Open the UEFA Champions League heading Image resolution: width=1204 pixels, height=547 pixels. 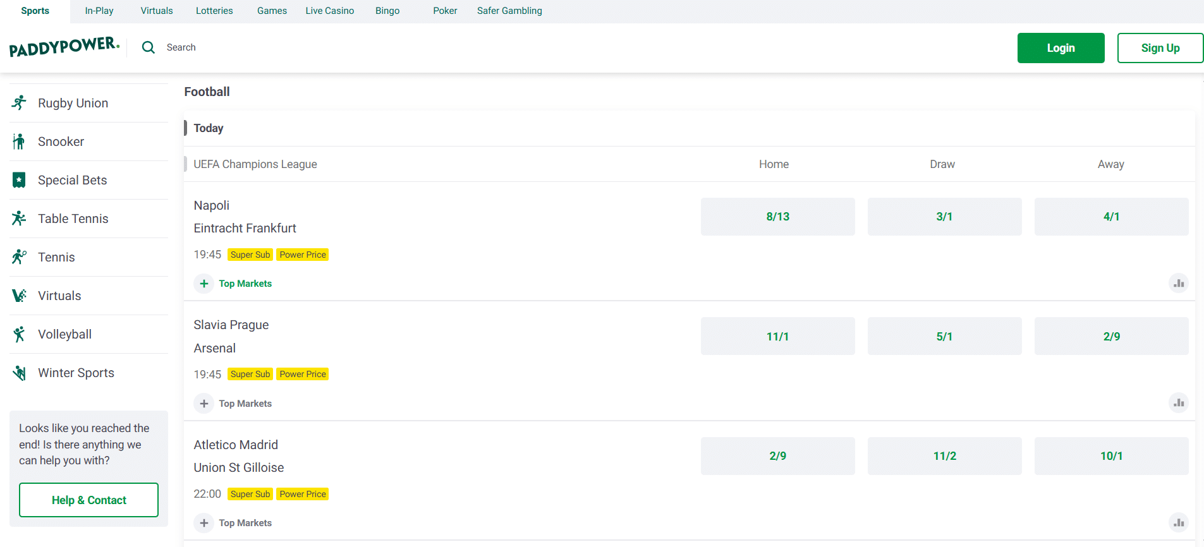pyautogui.click(x=255, y=164)
